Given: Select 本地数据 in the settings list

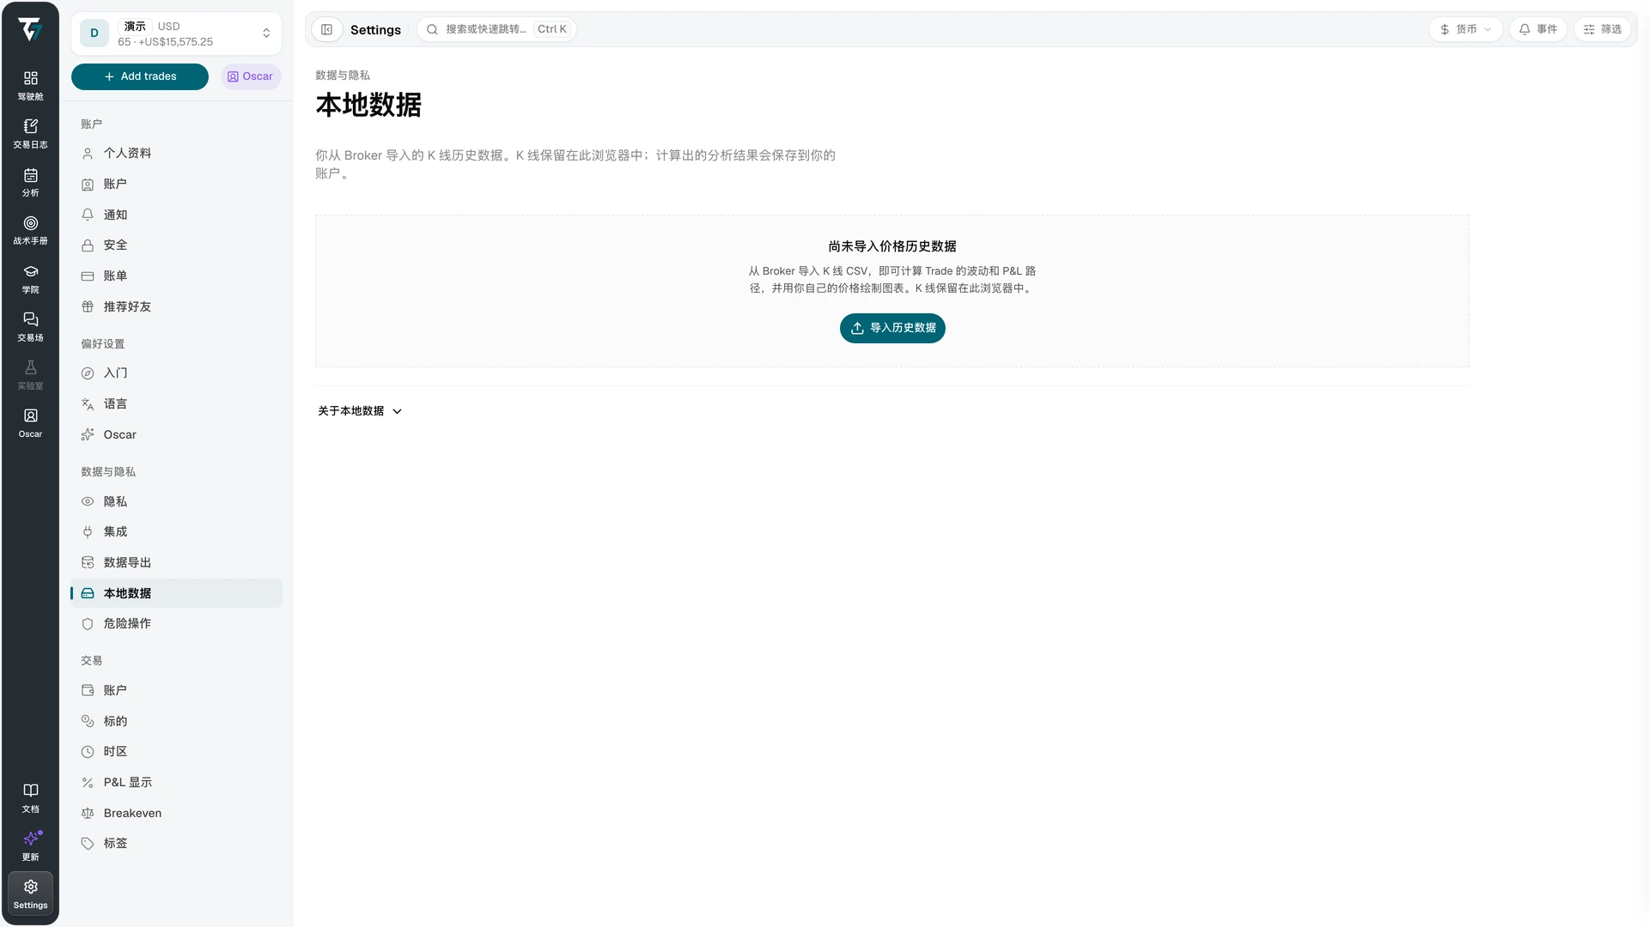Looking at the screenshot, I should click(x=176, y=593).
